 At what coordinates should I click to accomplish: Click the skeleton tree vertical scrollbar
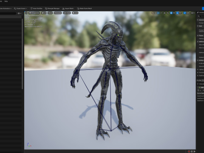click(22, 54)
